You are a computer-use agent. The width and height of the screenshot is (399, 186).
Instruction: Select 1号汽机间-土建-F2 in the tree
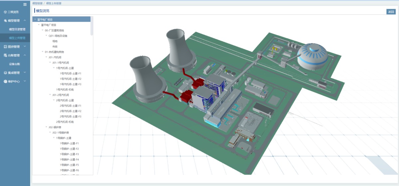point(71,79)
